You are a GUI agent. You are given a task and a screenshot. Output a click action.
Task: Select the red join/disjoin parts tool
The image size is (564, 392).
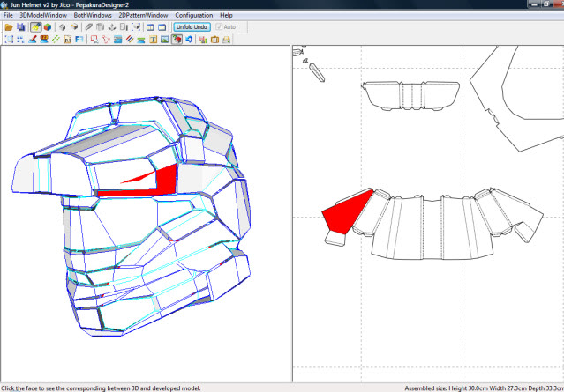click(x=106, y=39)
